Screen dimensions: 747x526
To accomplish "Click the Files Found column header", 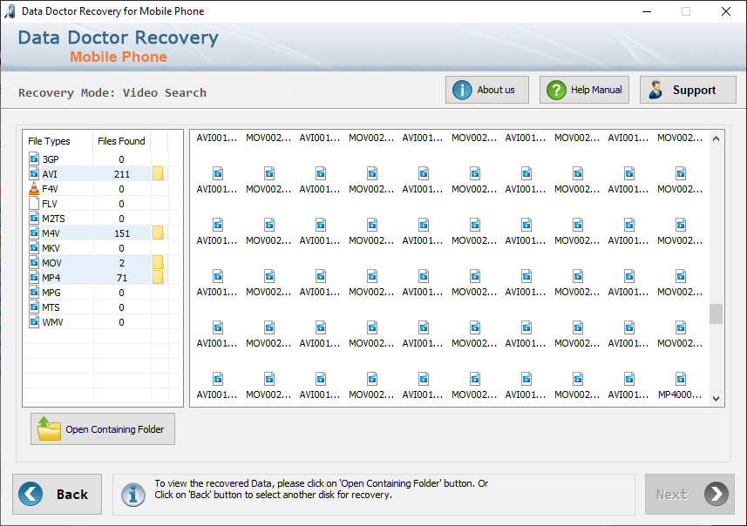I will click(121, 141).
